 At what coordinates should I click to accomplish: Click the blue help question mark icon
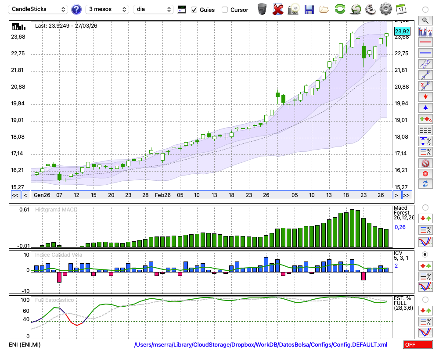pos(76,9)
